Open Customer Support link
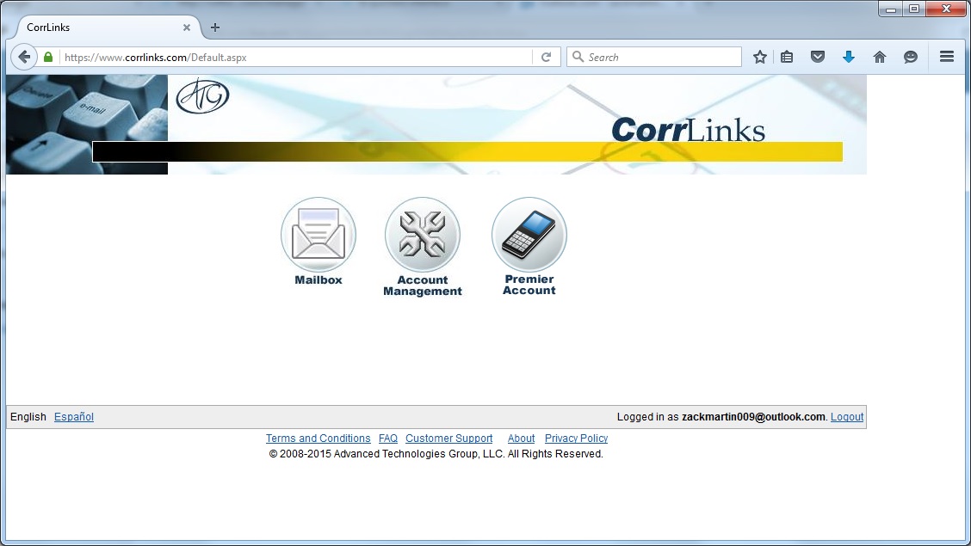The width and height of the screenshot is (971, 546). point(449,439)
